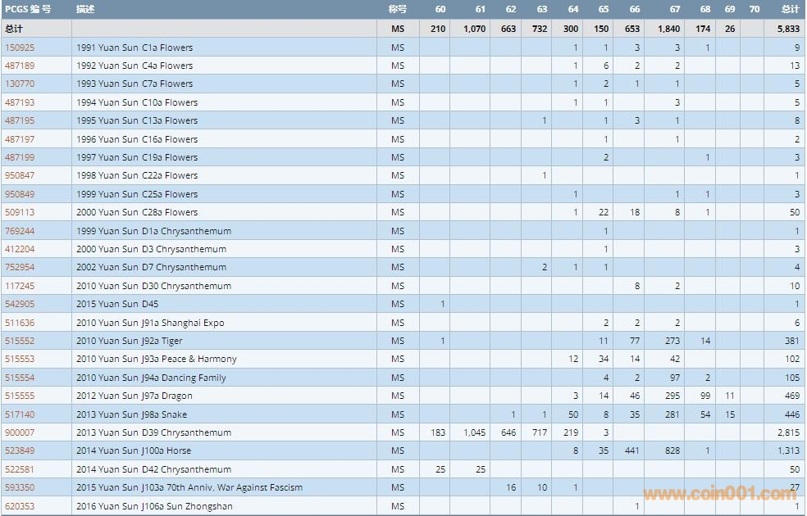The image size is (807, 516).
Task: Click the 515555 Dragon coin number
Action: click(x=20, y=396)
